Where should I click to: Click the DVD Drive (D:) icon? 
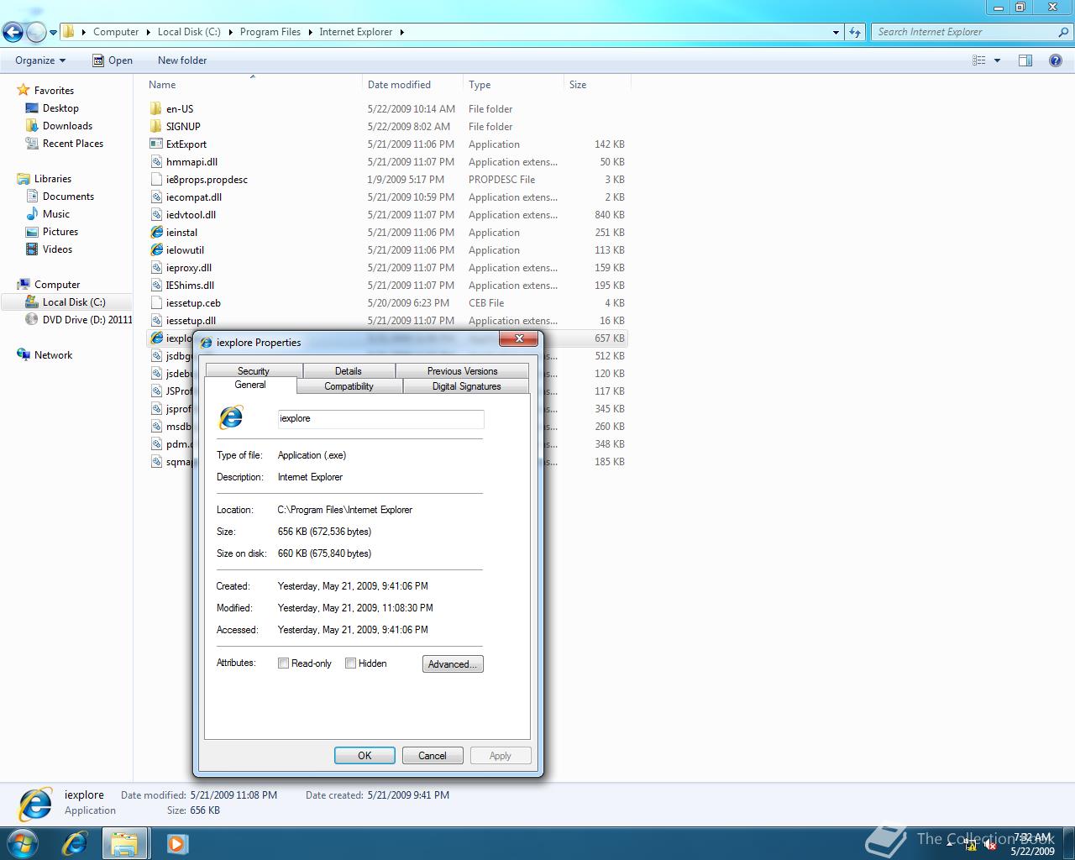pos(32,320)
